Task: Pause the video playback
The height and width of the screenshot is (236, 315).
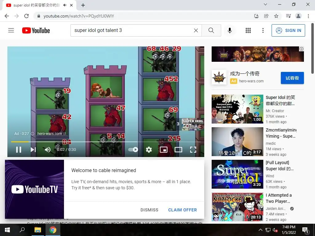Action: pos(19,150)
